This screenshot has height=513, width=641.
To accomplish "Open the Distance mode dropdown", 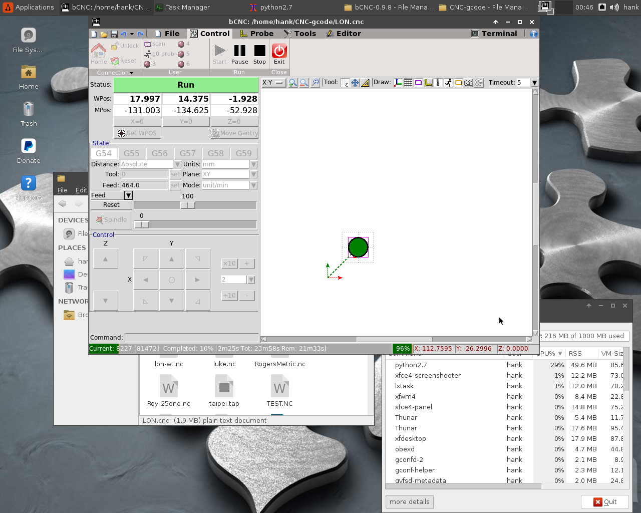I will coord(177,164).
